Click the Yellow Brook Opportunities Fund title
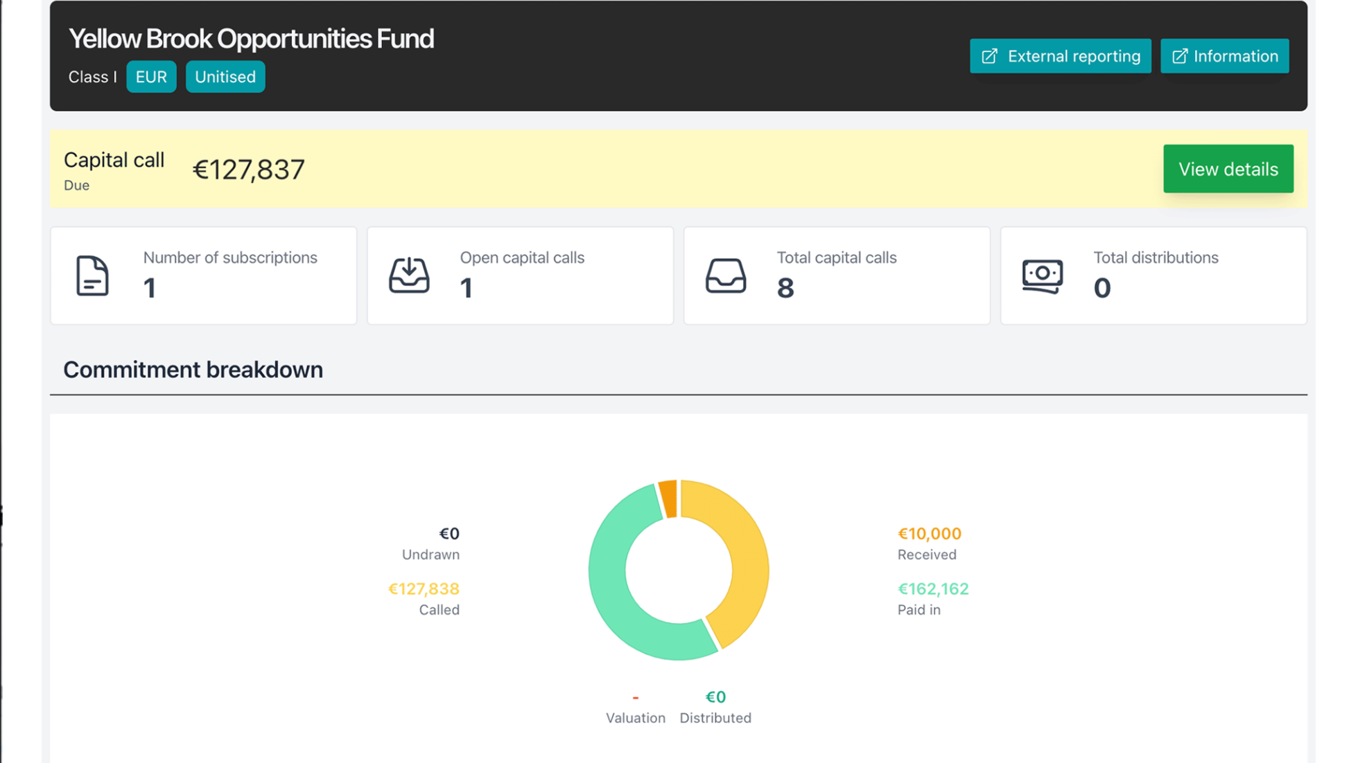This screenshot has width=1358, height=763. [251, 39]
